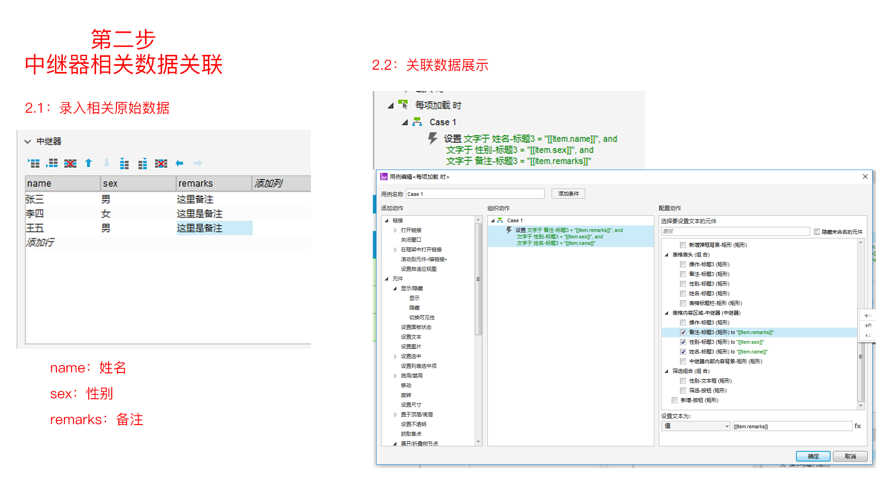Check 新增-按钮 checkbox

tap(674, 400)
